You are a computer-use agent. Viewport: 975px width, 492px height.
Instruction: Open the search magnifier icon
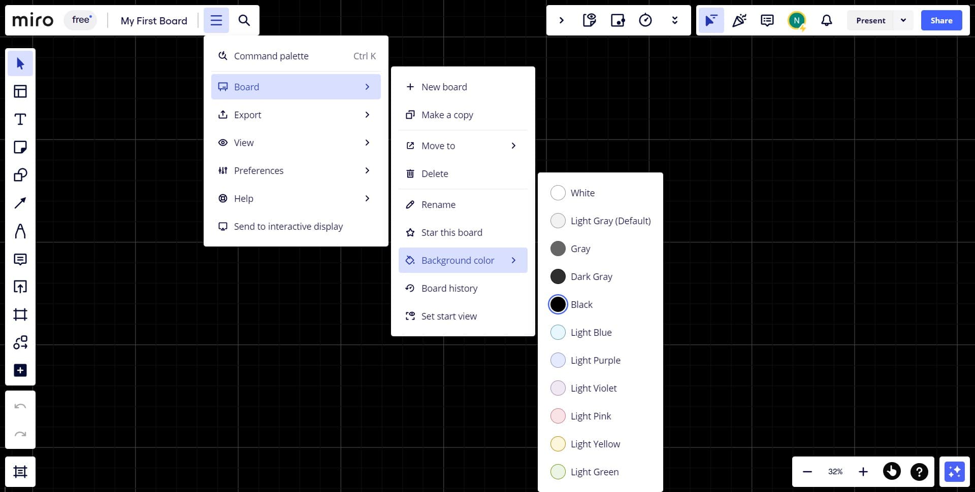(244, 20)
